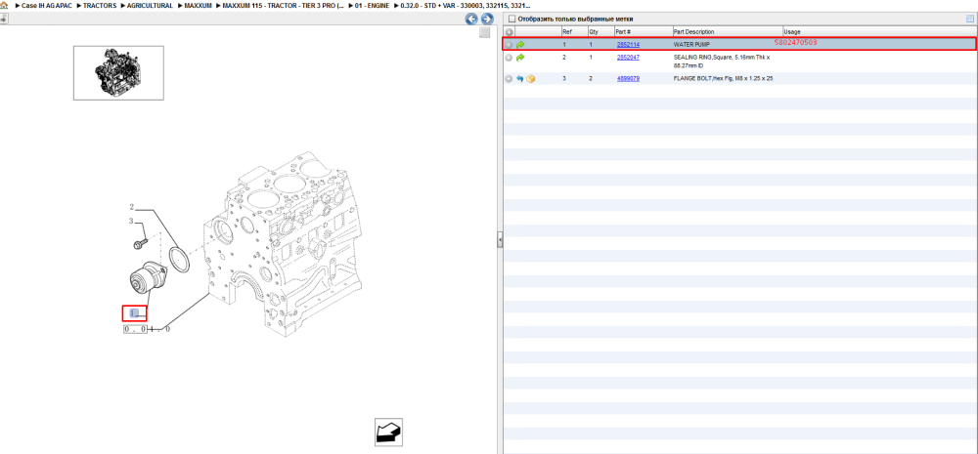Open the engine overview thumbnail
Viewport: 978px width, 454px height.
pos(118,72)
